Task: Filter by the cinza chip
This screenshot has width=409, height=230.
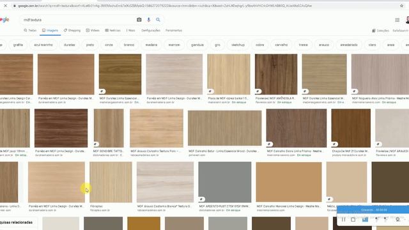Action: [x=109, y=45]
